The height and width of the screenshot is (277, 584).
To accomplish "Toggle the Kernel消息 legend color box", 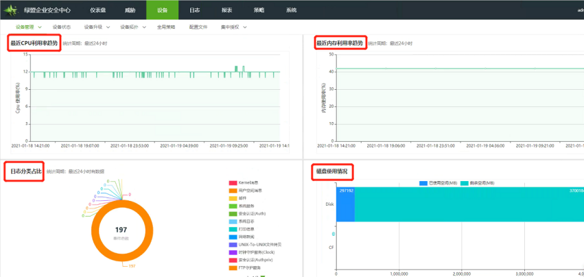I will pos(232,182).
